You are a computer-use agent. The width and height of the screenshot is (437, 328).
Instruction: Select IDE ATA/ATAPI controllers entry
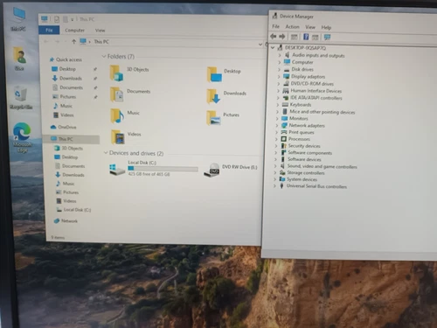[x=316, y=98]
